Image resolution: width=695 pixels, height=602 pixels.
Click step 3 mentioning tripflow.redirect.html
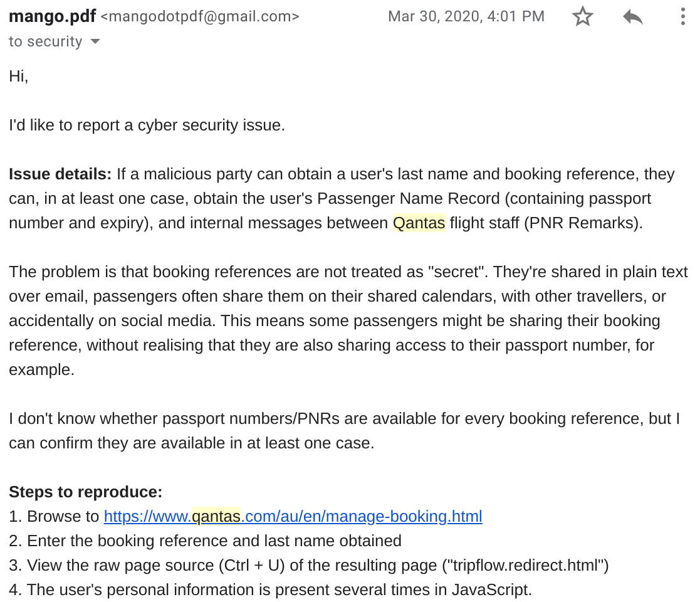(309, 565)
